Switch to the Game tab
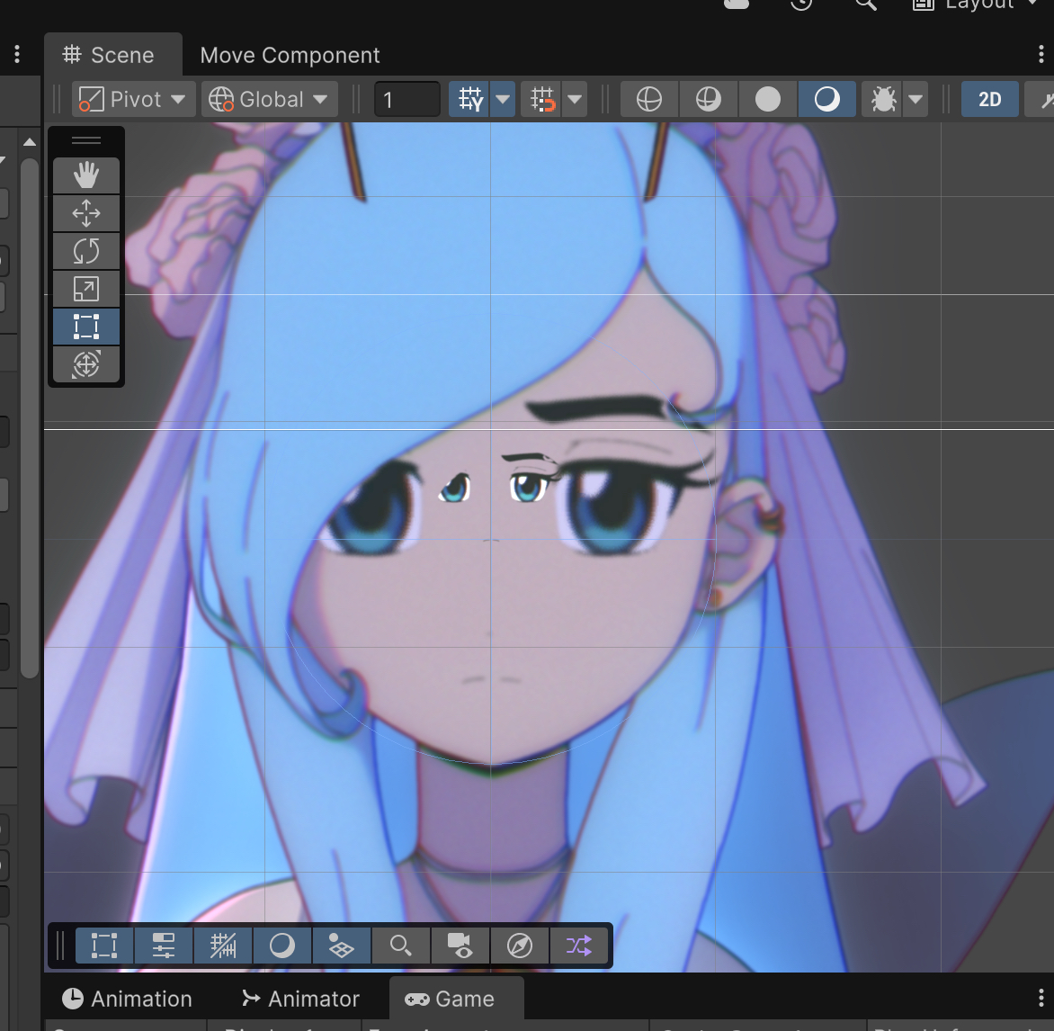Screen dimensions: 1054x1031 (x=450, y=999)
